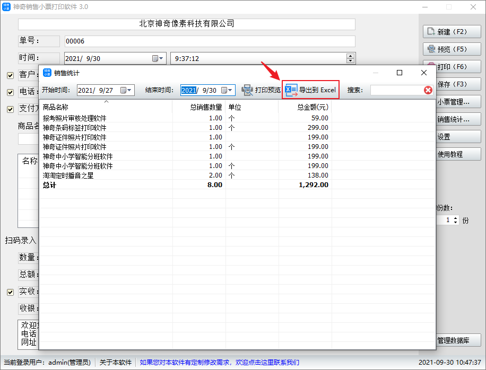Image resolution: width=486 pixels, height=370 pixels.
Task: Expand the end date dropdown arrow
Action: tap(231, 90)
